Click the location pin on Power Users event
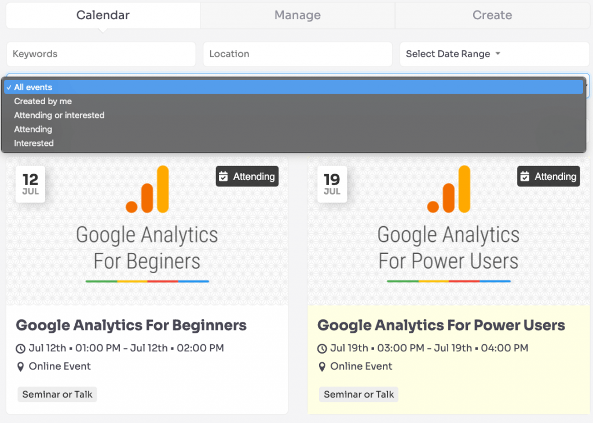The height and width of the screenshot is (423, 593). point(322,367)
